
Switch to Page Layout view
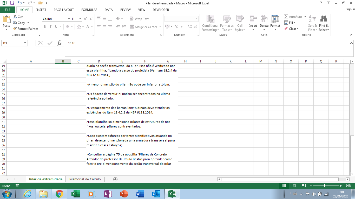coord(294,186)
